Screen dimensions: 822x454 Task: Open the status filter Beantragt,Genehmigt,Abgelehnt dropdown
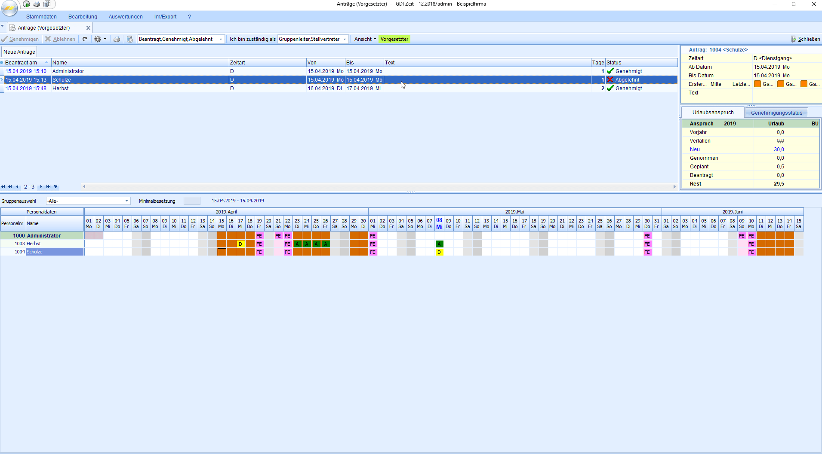[x=221, y=39]
